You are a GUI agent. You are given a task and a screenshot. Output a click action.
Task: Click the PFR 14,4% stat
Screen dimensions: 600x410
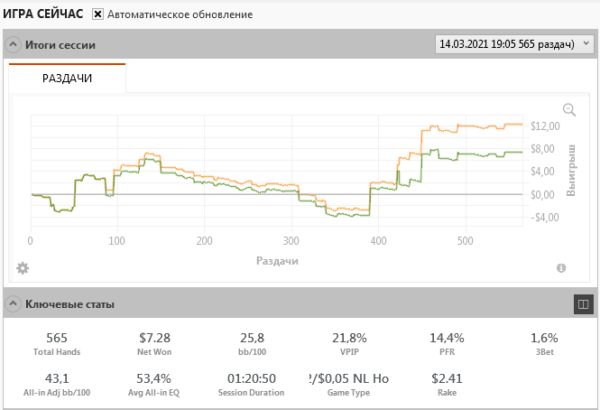click(447, 344)
